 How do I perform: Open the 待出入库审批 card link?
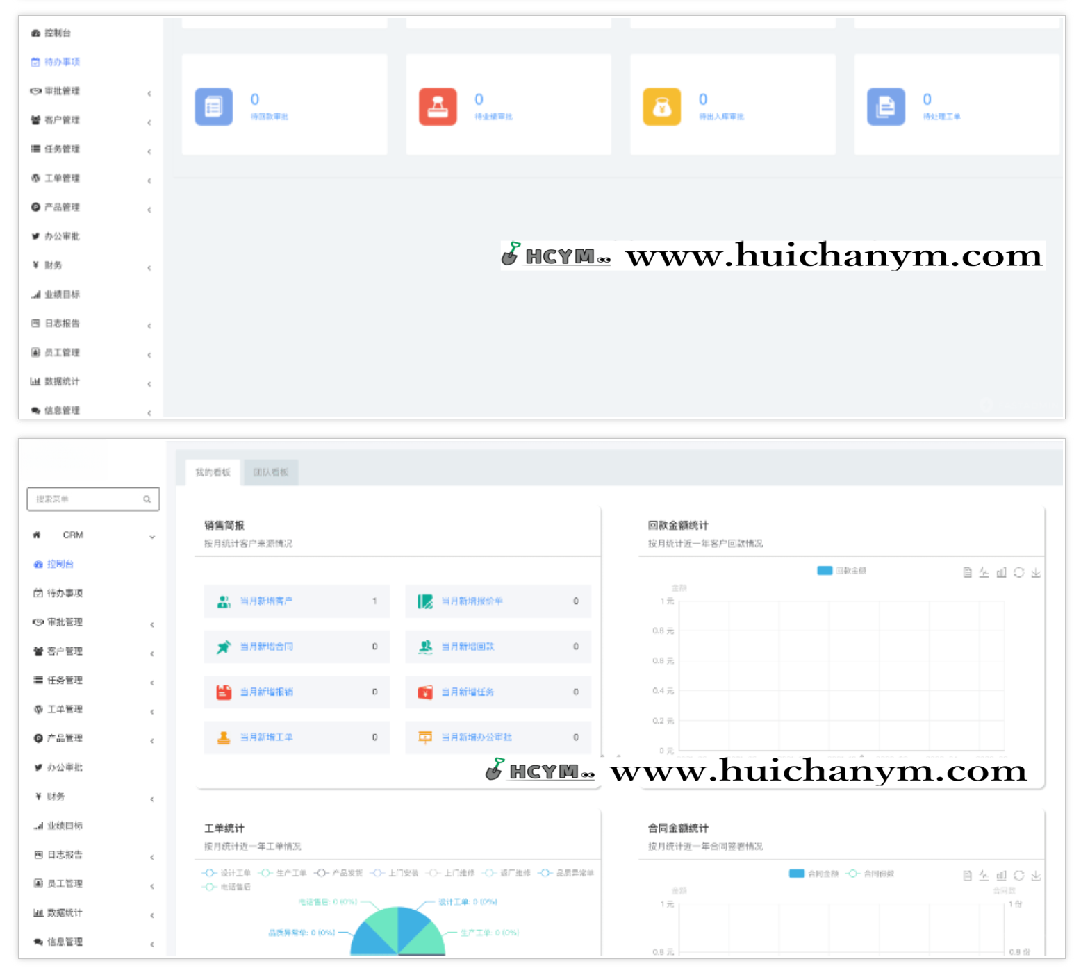click(x=721, y=117)
